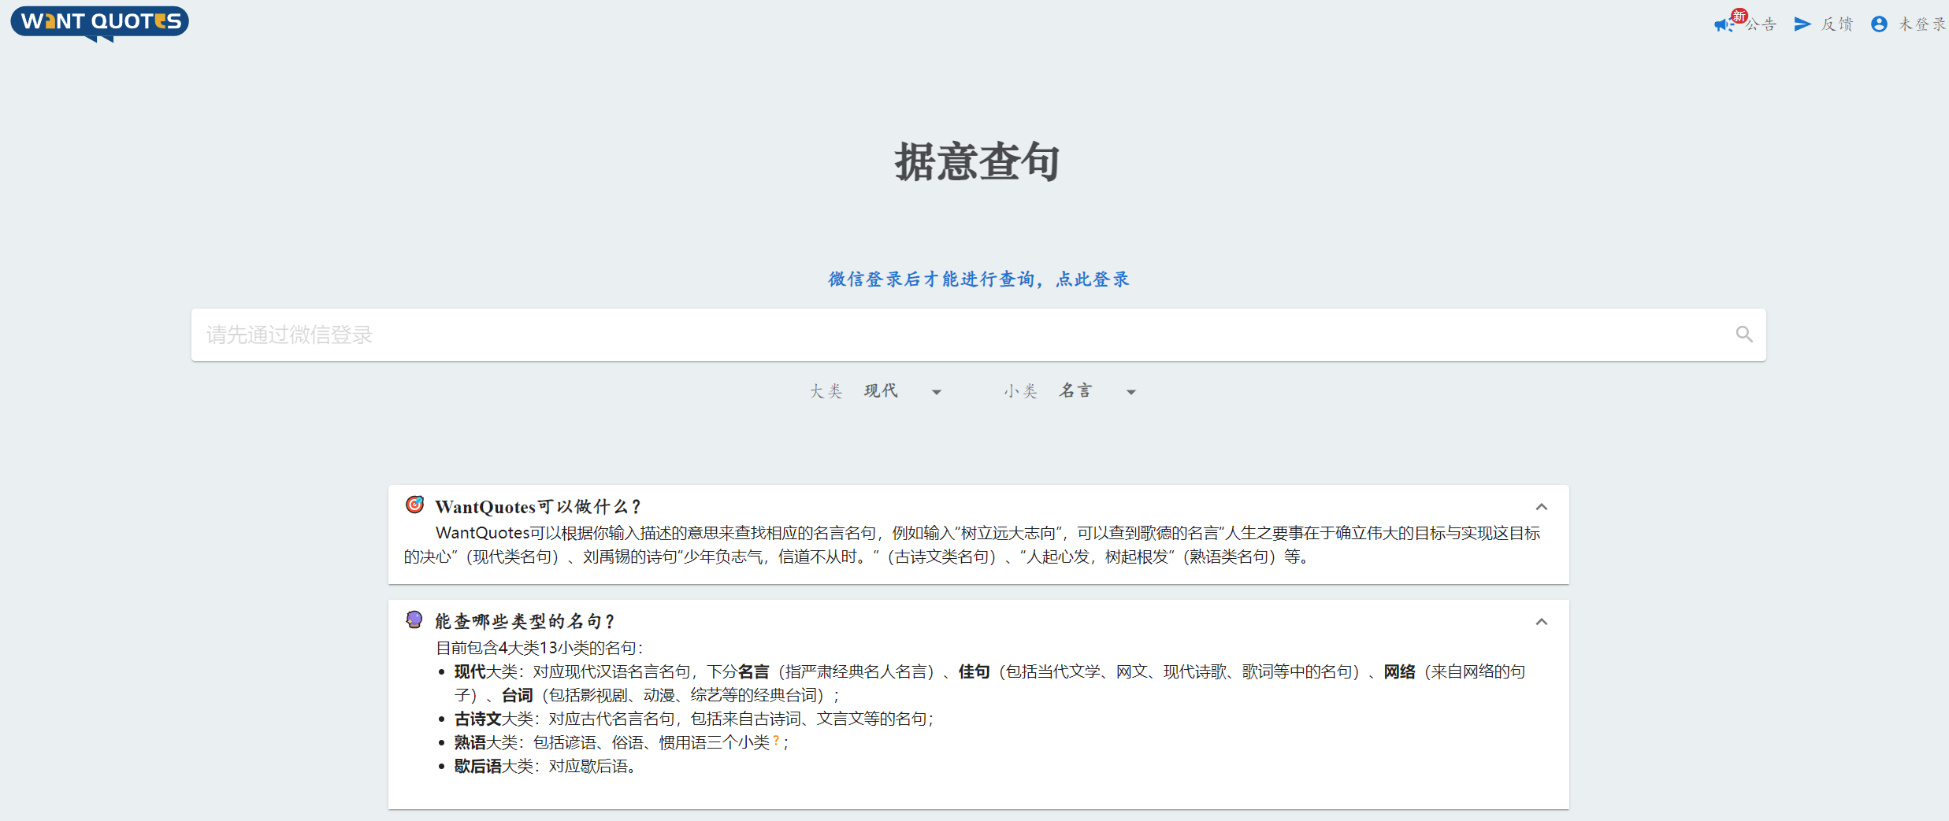Click the orange question mark after 三个小类
1949x821 pixels.
tap(776, 741)
